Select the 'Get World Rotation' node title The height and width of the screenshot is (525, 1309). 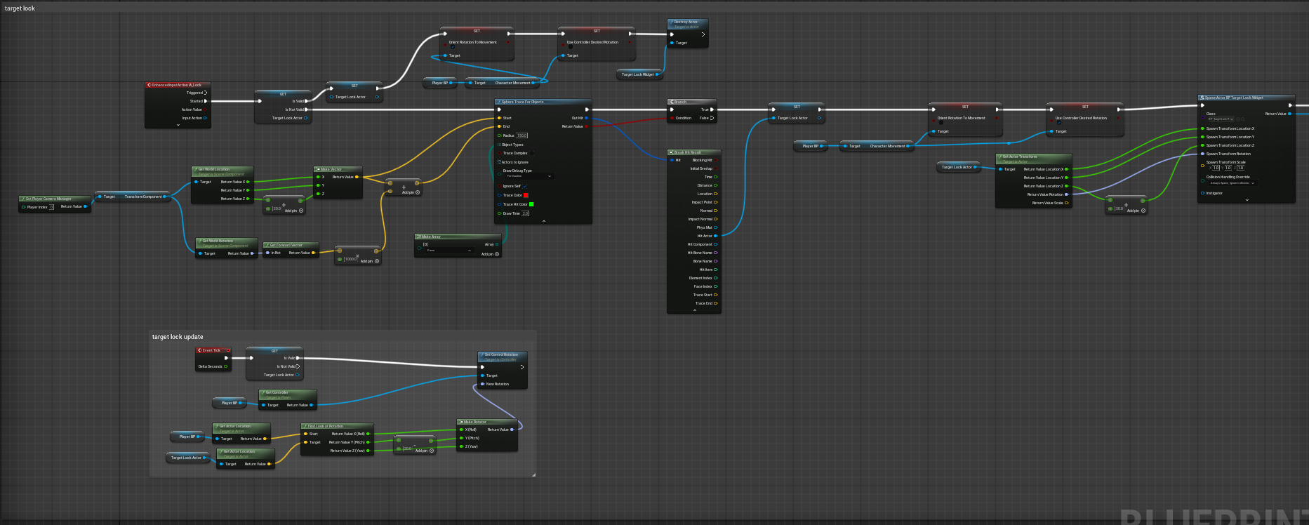(218, 241)
